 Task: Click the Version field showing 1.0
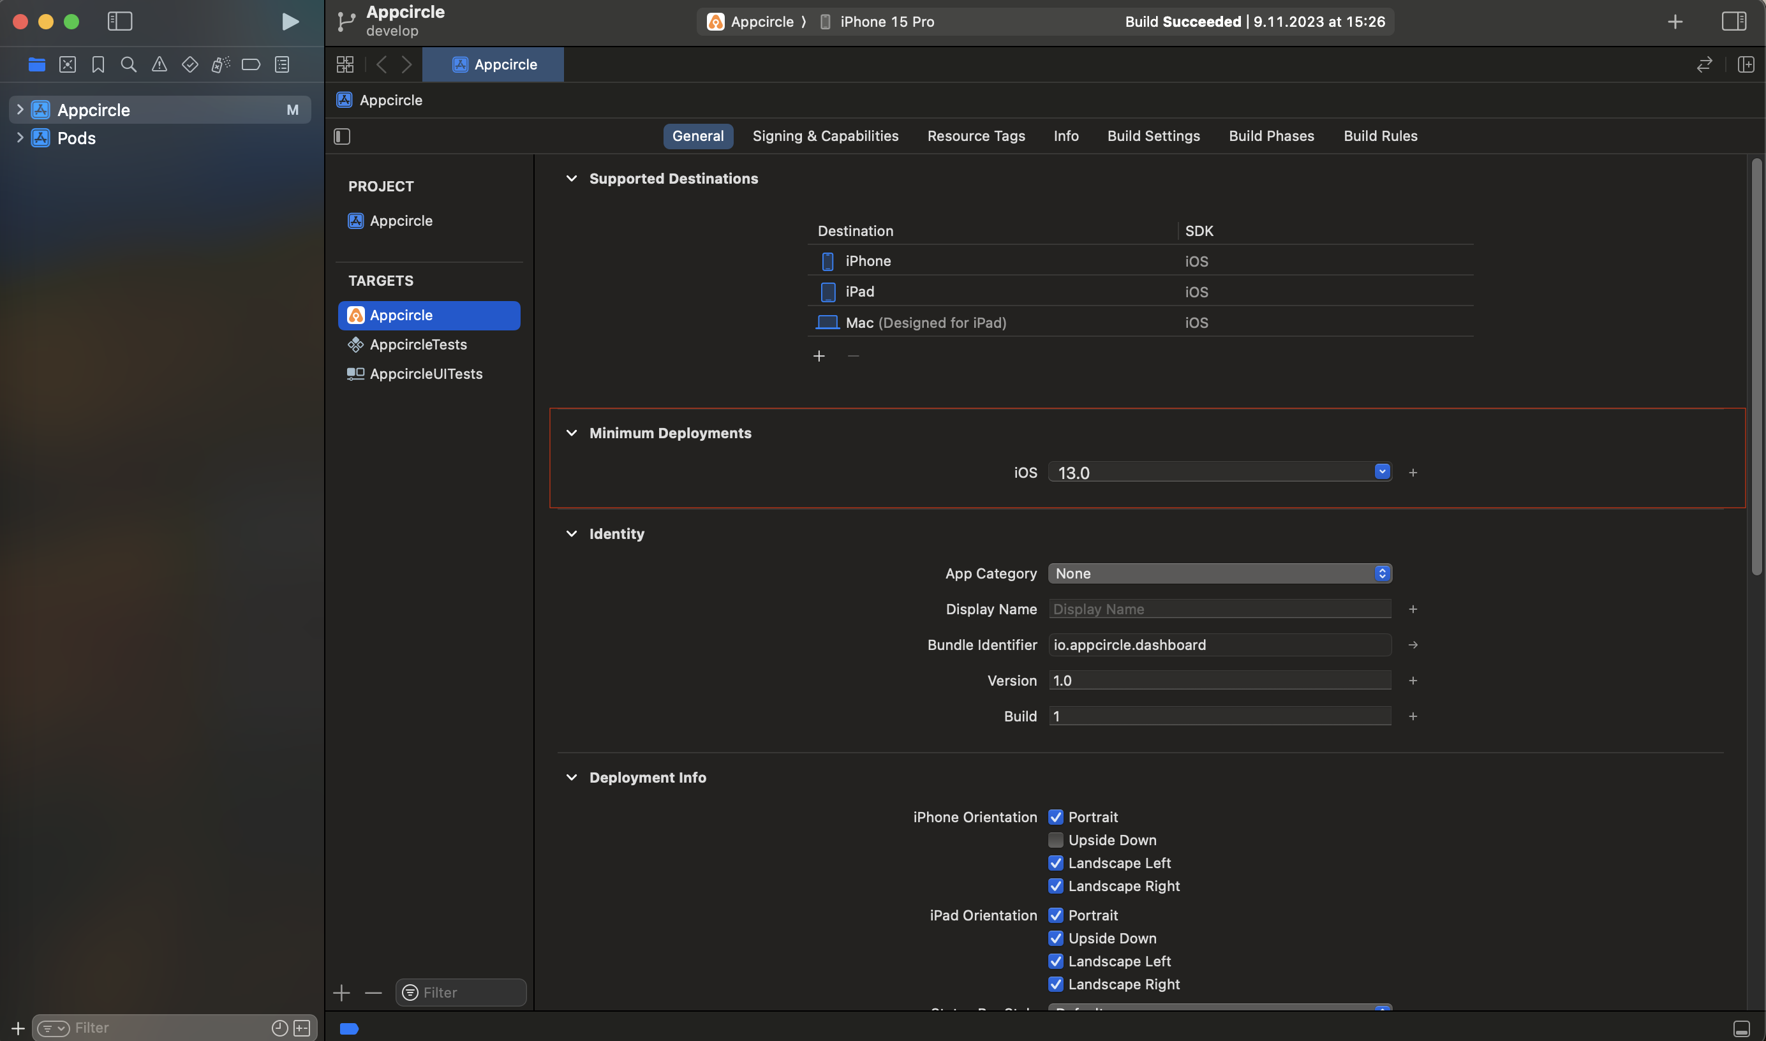coord(1220,681)
